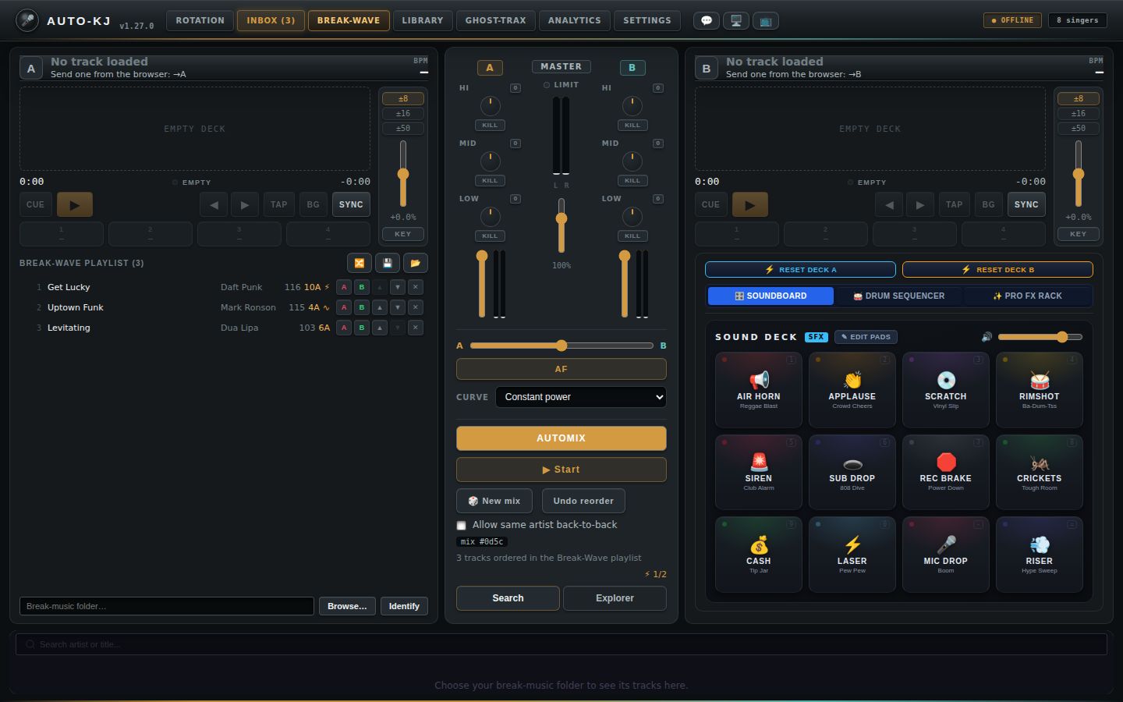Viewport: 1123px width, 702px height.
Task: Toggle SYNC on deck B
Action: [1026, 204]
